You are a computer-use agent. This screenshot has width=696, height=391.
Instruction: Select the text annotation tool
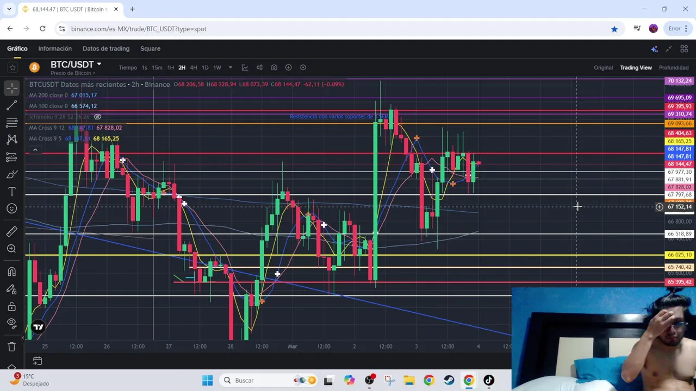(12, 192)
